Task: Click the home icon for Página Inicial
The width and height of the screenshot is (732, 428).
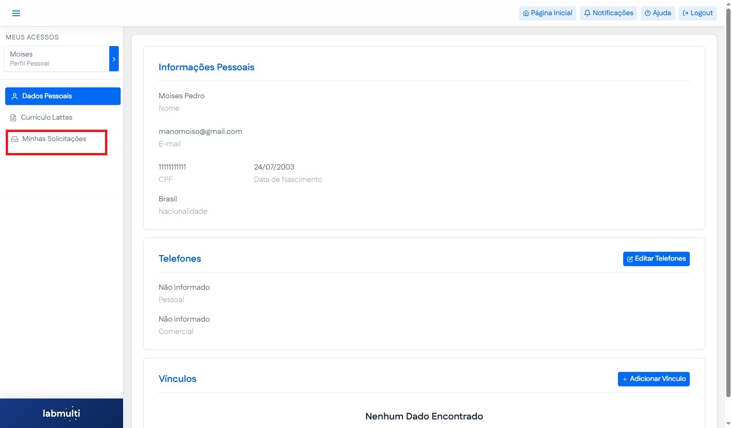Action: click(526, 13)
